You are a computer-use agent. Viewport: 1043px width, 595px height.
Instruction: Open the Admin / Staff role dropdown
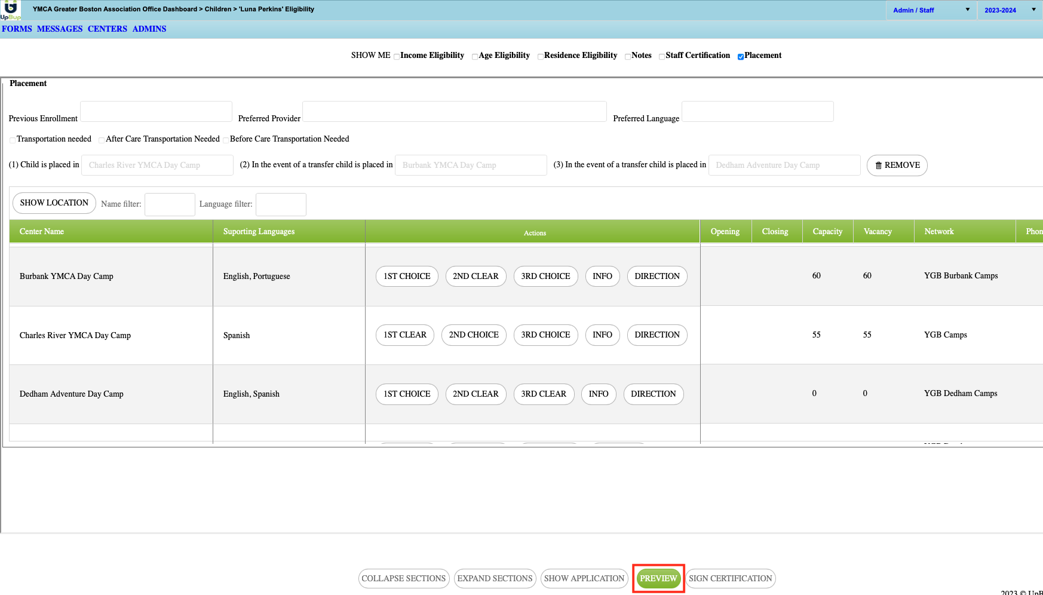point(931,10)
